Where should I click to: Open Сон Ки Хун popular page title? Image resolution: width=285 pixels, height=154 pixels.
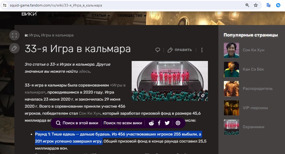[254, 50]
